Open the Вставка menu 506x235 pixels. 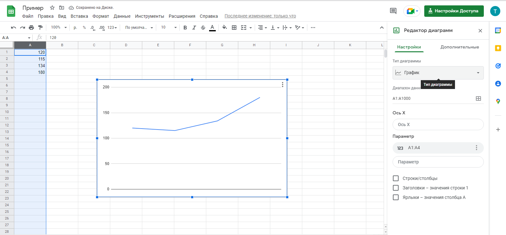[79, 16]
